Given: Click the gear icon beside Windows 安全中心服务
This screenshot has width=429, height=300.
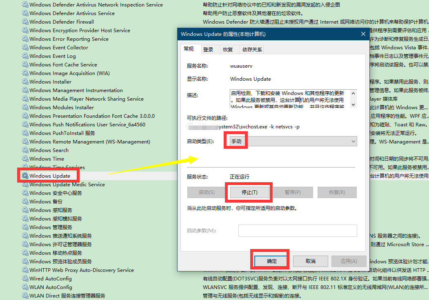Looking at the screenshot, I should (25, 193).
